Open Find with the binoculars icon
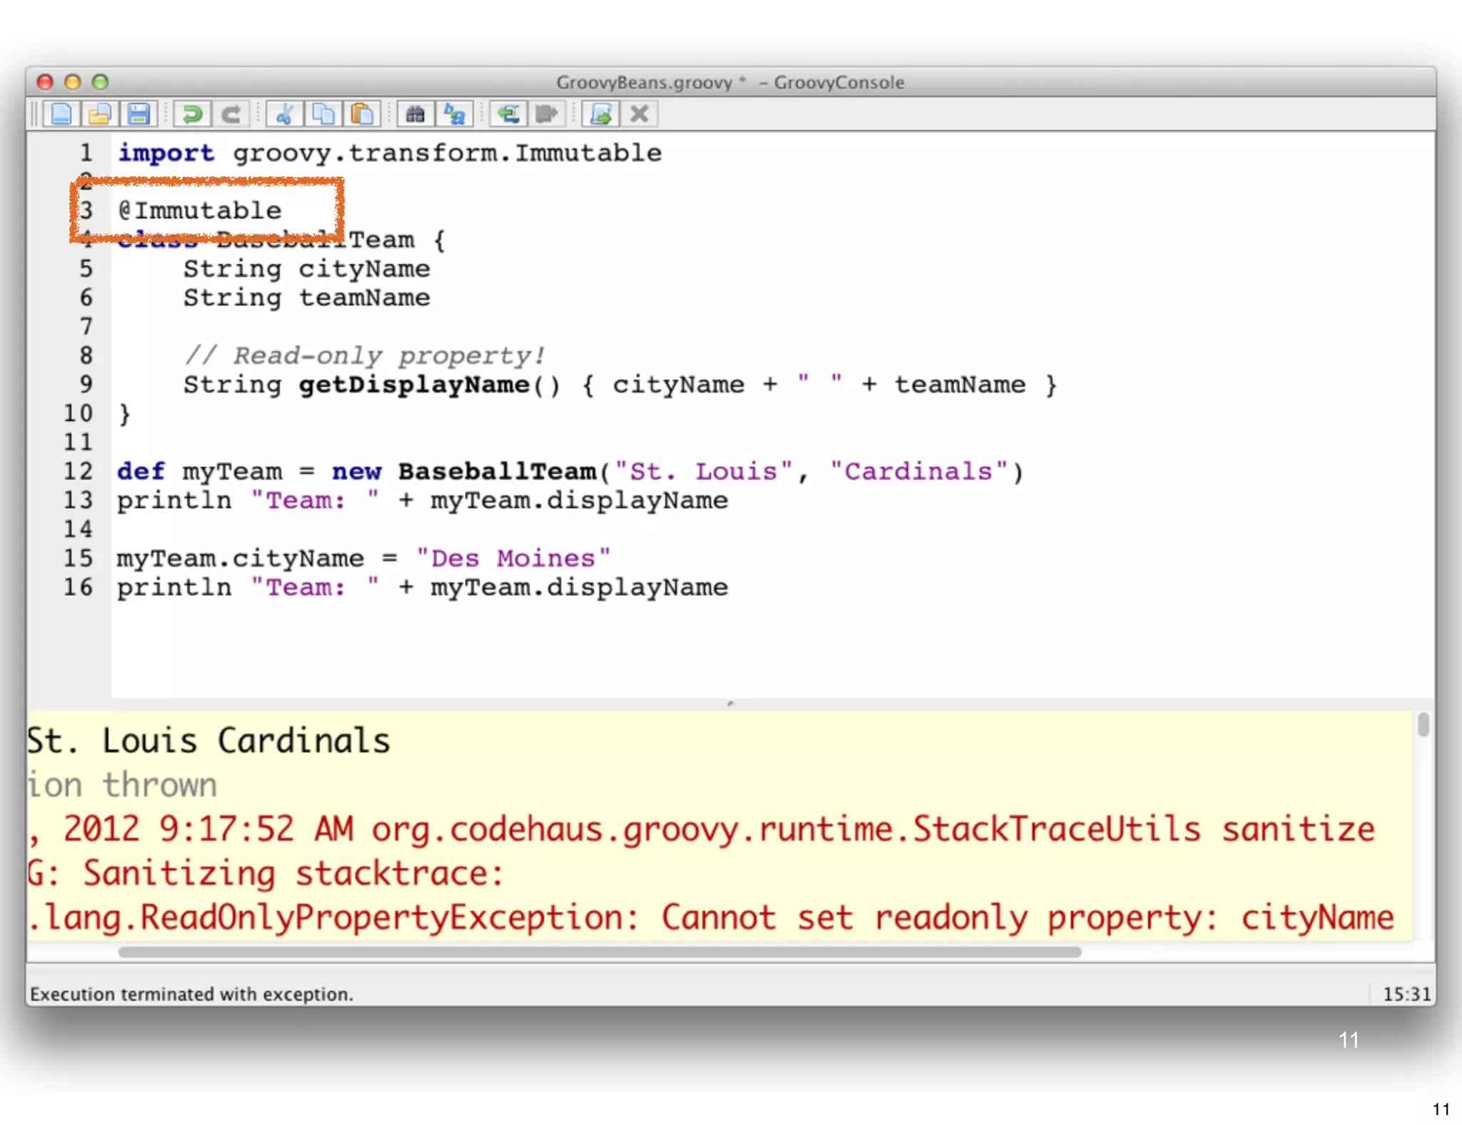The height and width of the screenshot is (1125, 1462). [415, 114]
